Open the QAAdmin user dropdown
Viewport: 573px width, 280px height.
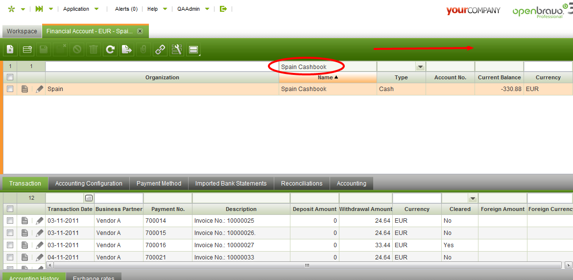pyautogui.click(x=193, y=9)
